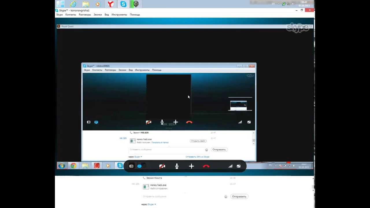Toggle chat panel in call overlay bar
Screen dimensions: 370x208
[x=139, y=166]
